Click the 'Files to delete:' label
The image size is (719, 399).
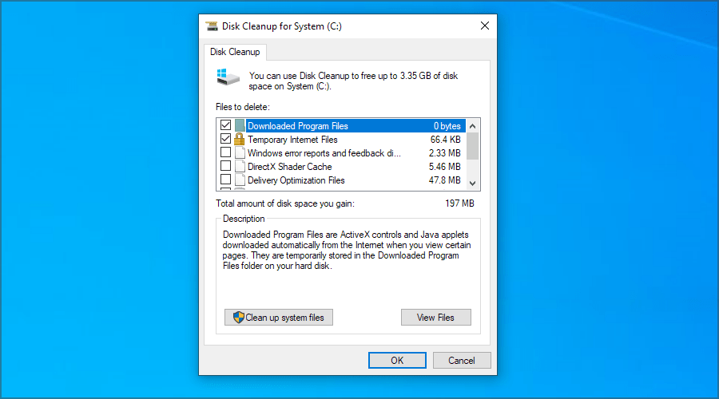(x=243, y=107)
